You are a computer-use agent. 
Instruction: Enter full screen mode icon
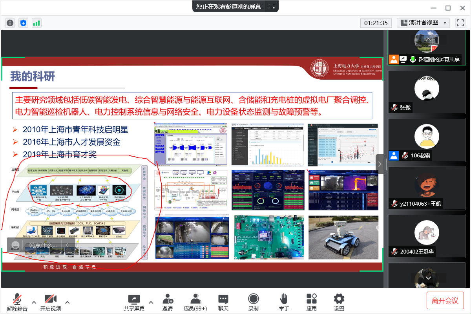(460, 23)
